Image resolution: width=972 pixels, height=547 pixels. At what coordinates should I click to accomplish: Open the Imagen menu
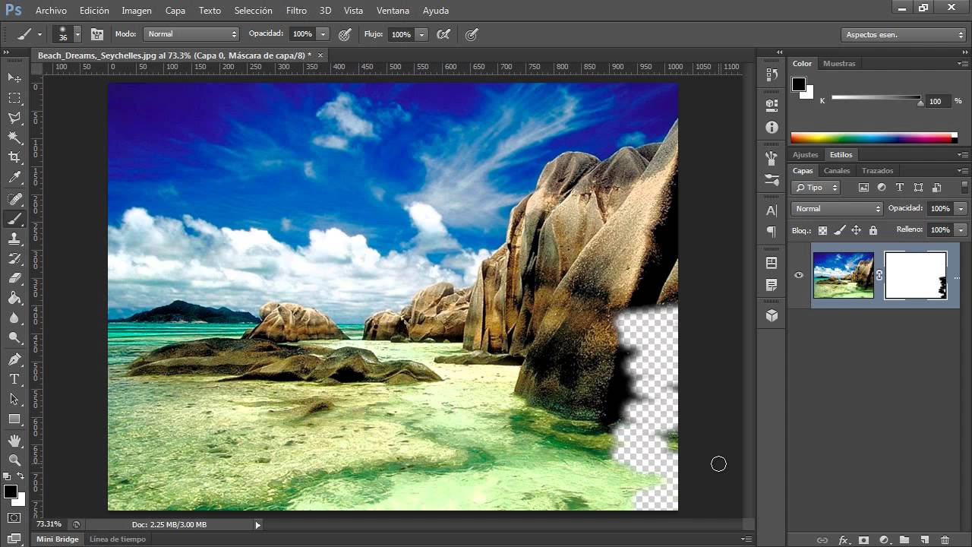pos(137,11)
